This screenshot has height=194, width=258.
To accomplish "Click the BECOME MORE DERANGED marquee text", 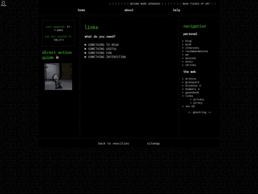I will [145, 4].
